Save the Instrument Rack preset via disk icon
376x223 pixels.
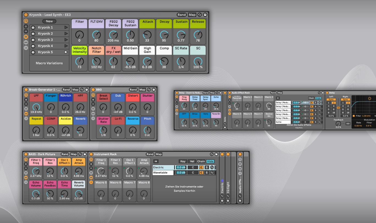point(216,154)
